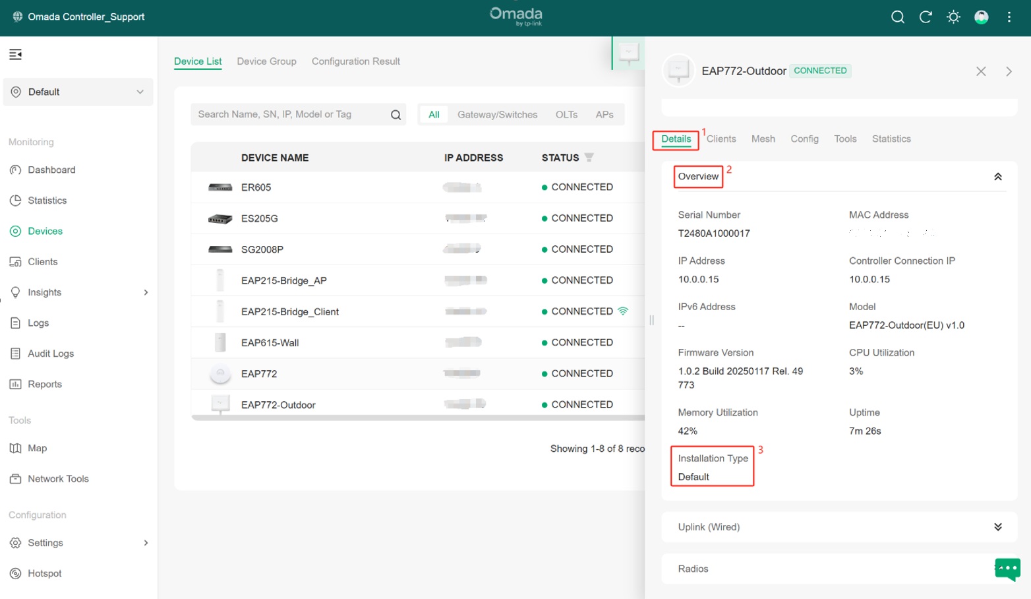1031x599 pixels.
Task: Click the EAP772 ceiling AP icon
Action: coord(220,373)
